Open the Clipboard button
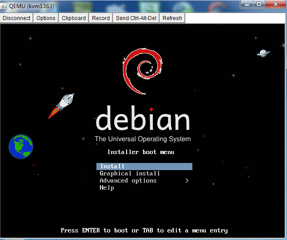Viewport: 287px width, 240px height. [x=74, y=18]
